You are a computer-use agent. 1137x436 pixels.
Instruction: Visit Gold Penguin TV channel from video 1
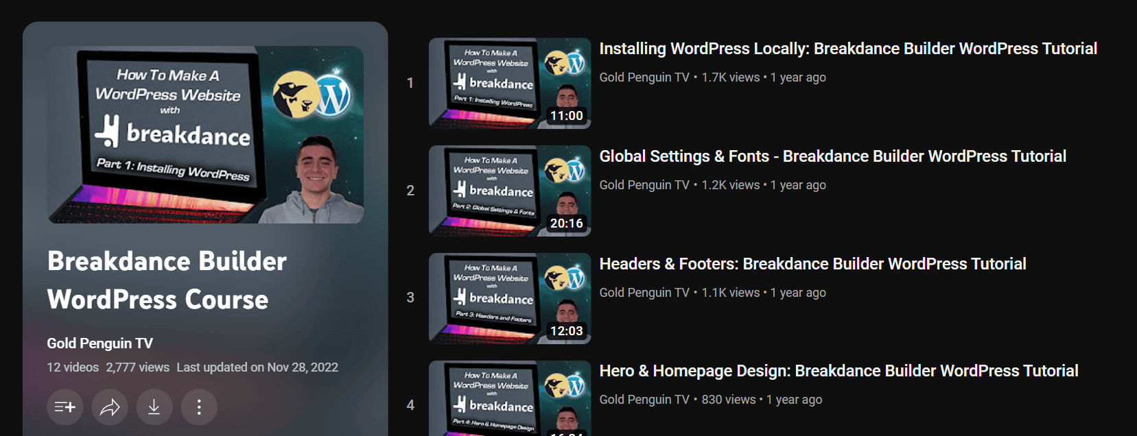coord(644,77)
